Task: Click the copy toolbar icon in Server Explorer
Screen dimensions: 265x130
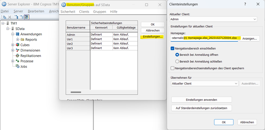Action: click(x=5, y=17)
